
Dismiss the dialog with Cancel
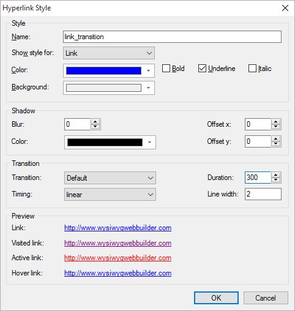click(266, 298)
